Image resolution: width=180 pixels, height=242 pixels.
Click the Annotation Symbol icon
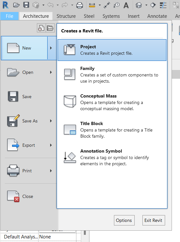70,157
